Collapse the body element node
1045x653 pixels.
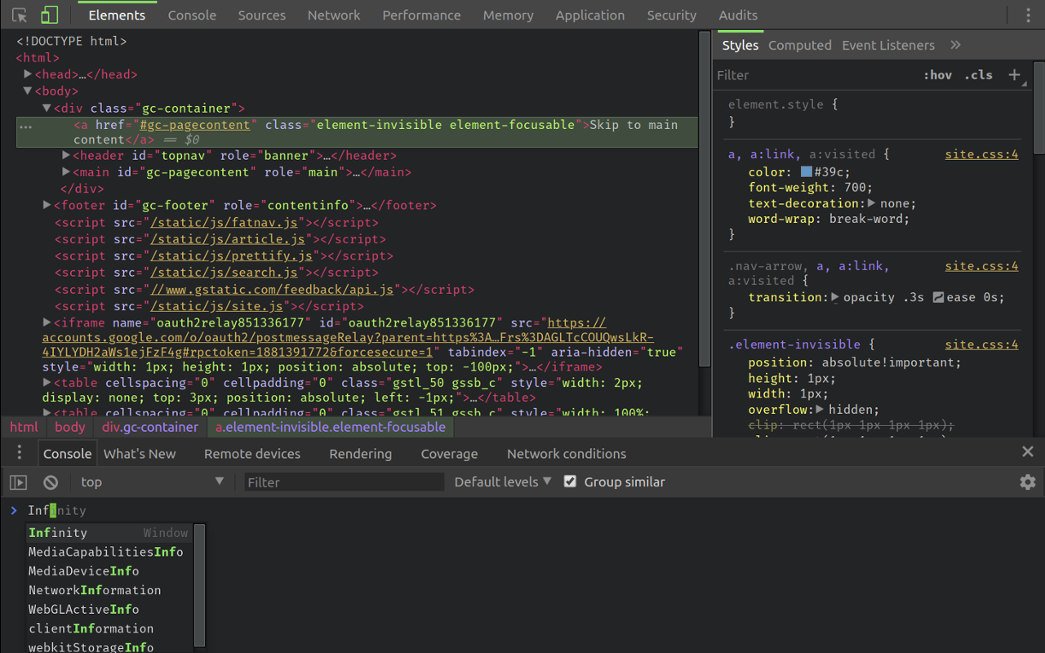coord(28,91)
